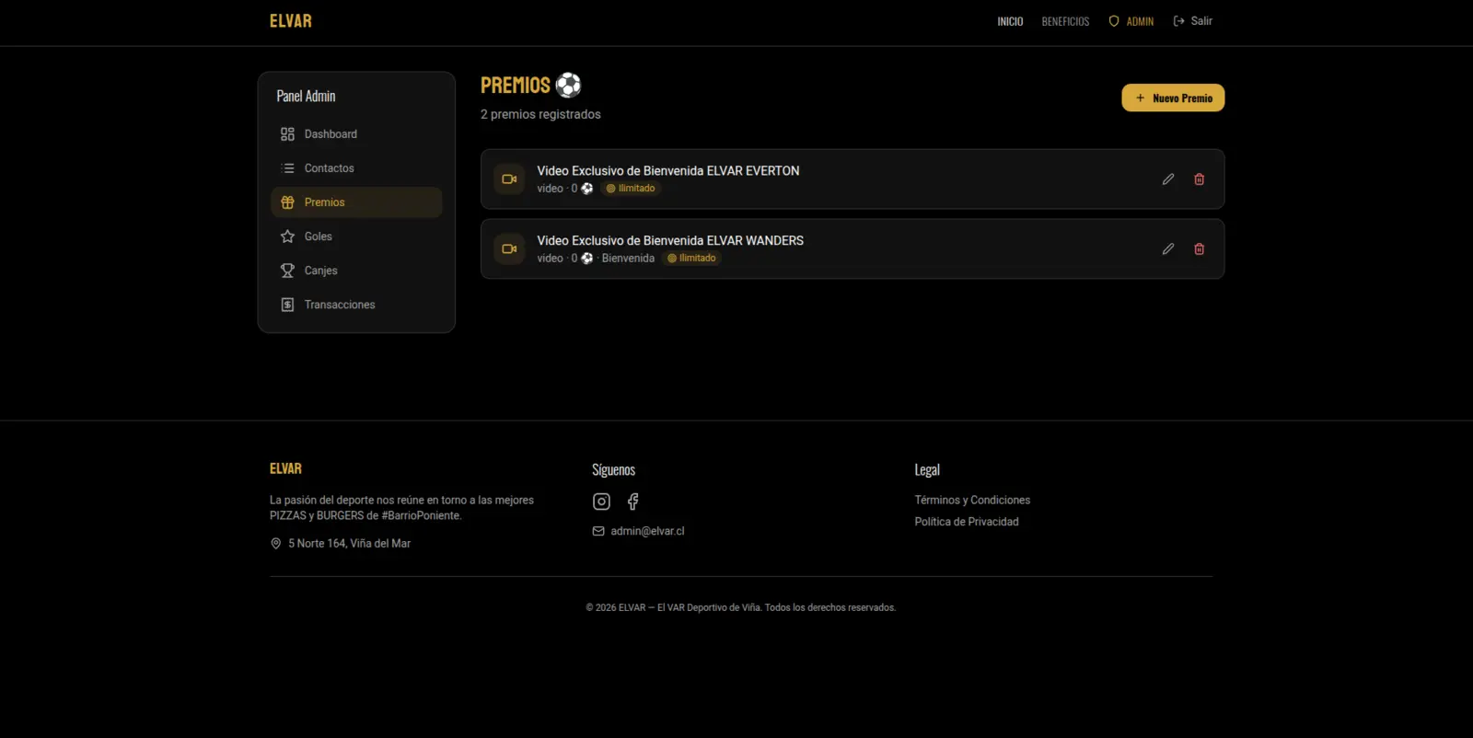Click the Dashboard grid icon in sidebar

[287, 134]
